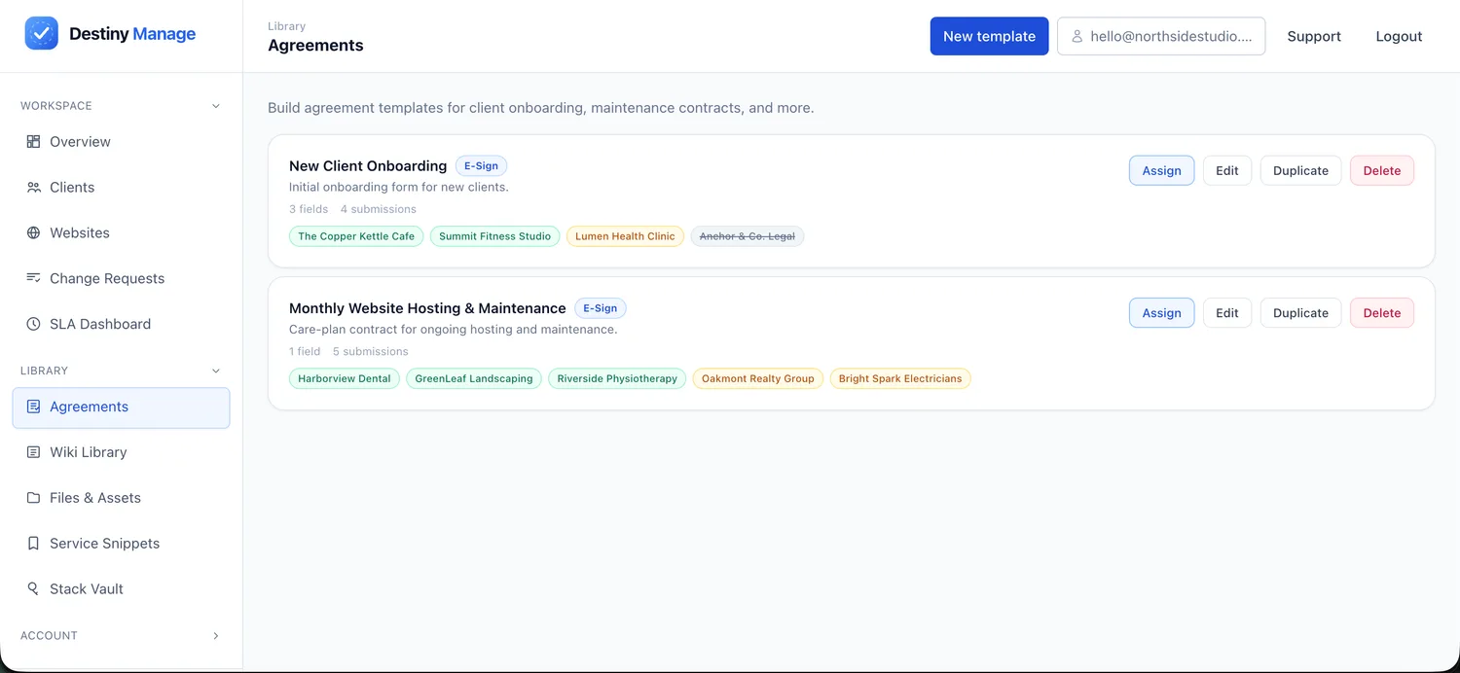This screenshot has height=673, width=1460.
Task: Click the New Client Onboarding title
Action: [368, 166]
